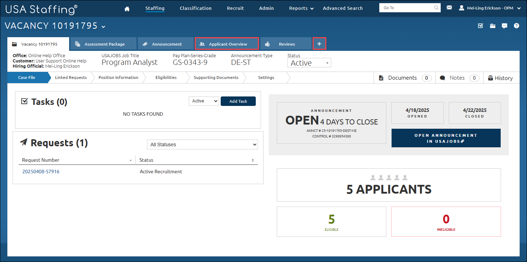Click the search magnifier in Go To
This screenshot has width=527, height=262.
pyautogui.click(x=436, y=8)
